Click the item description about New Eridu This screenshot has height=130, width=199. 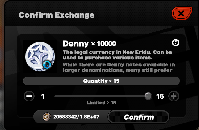pyautogui.click(x=117, y=55)
